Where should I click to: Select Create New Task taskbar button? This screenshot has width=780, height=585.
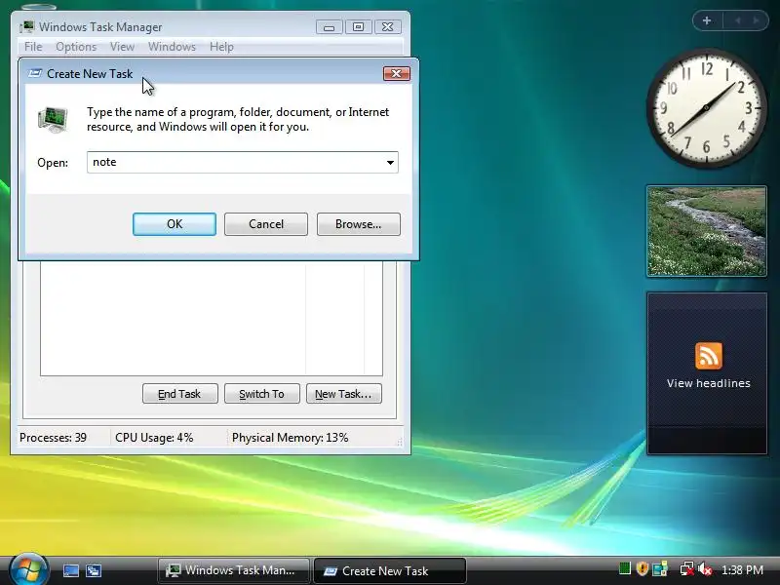(x=390, y=570)
